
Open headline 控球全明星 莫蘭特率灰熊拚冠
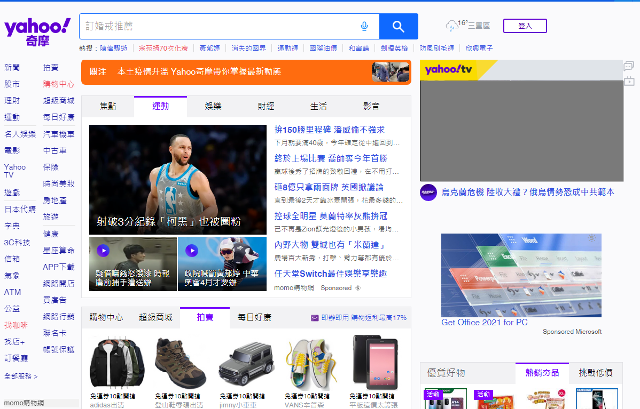click(x=331, y=216)
